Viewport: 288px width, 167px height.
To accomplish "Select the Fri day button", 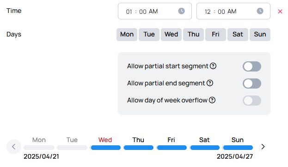I will [215, 35].
